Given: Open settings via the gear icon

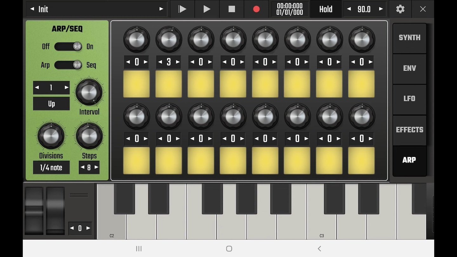Looking at the screenshot, I should (x=400, y=9).
